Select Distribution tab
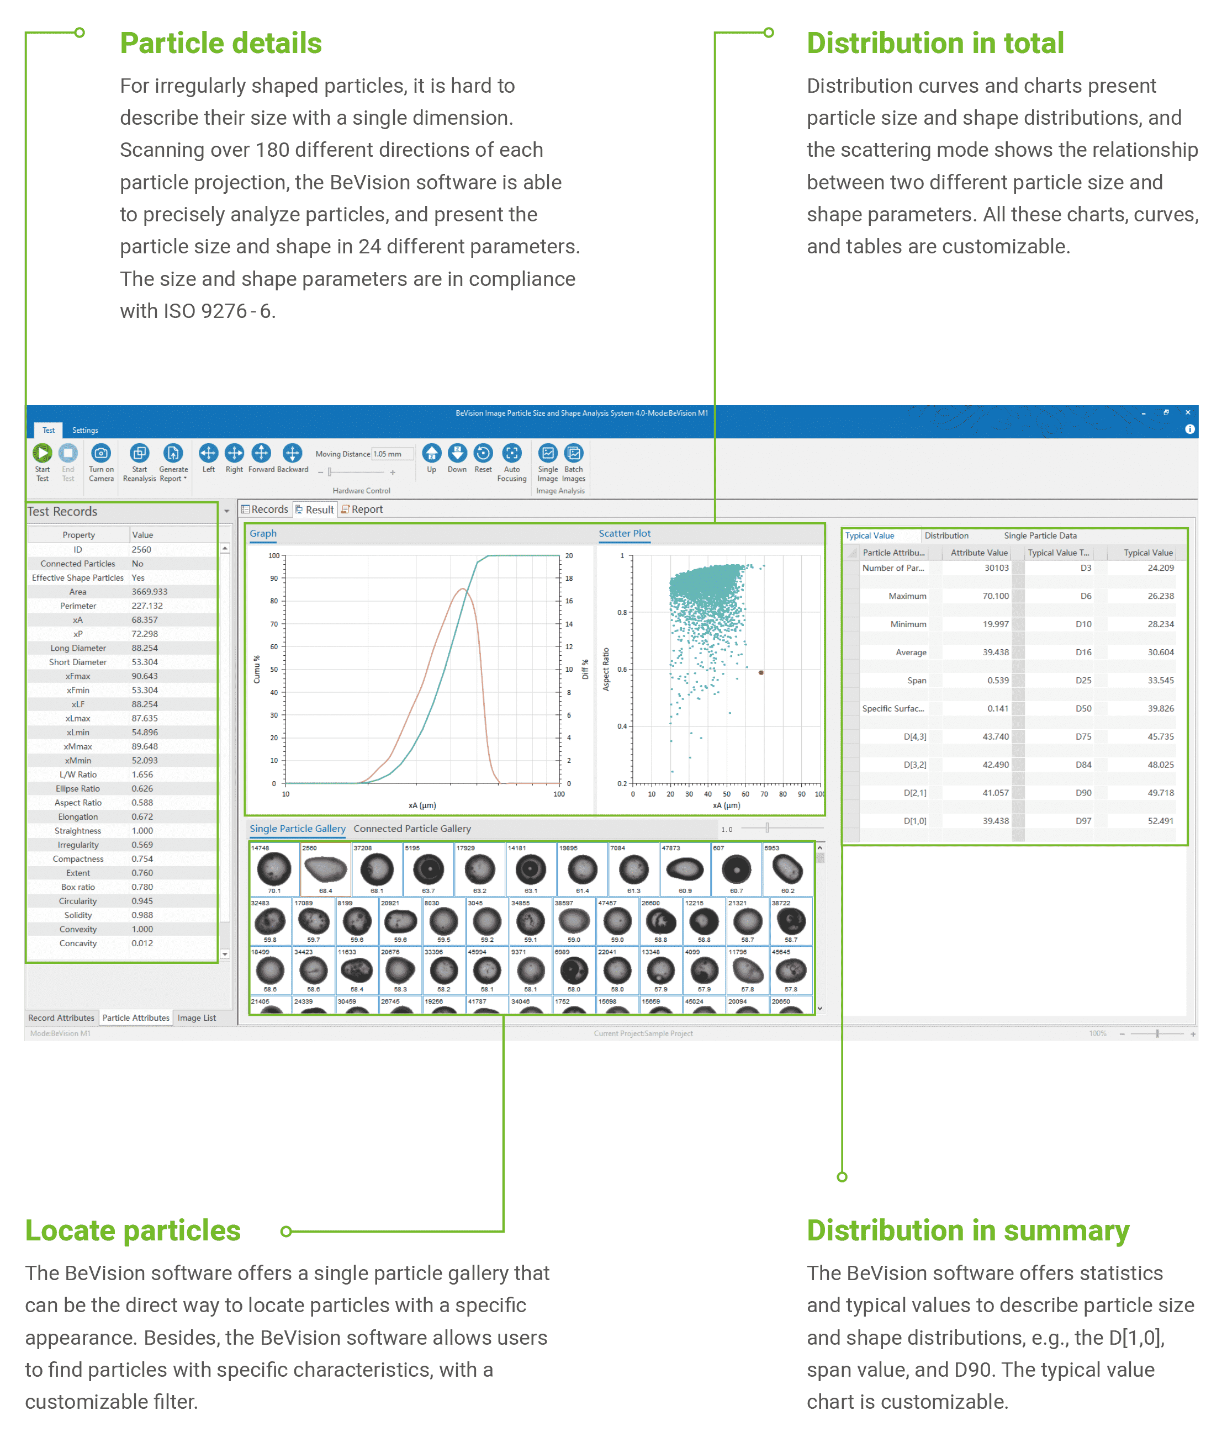 (x=946, y=536)
